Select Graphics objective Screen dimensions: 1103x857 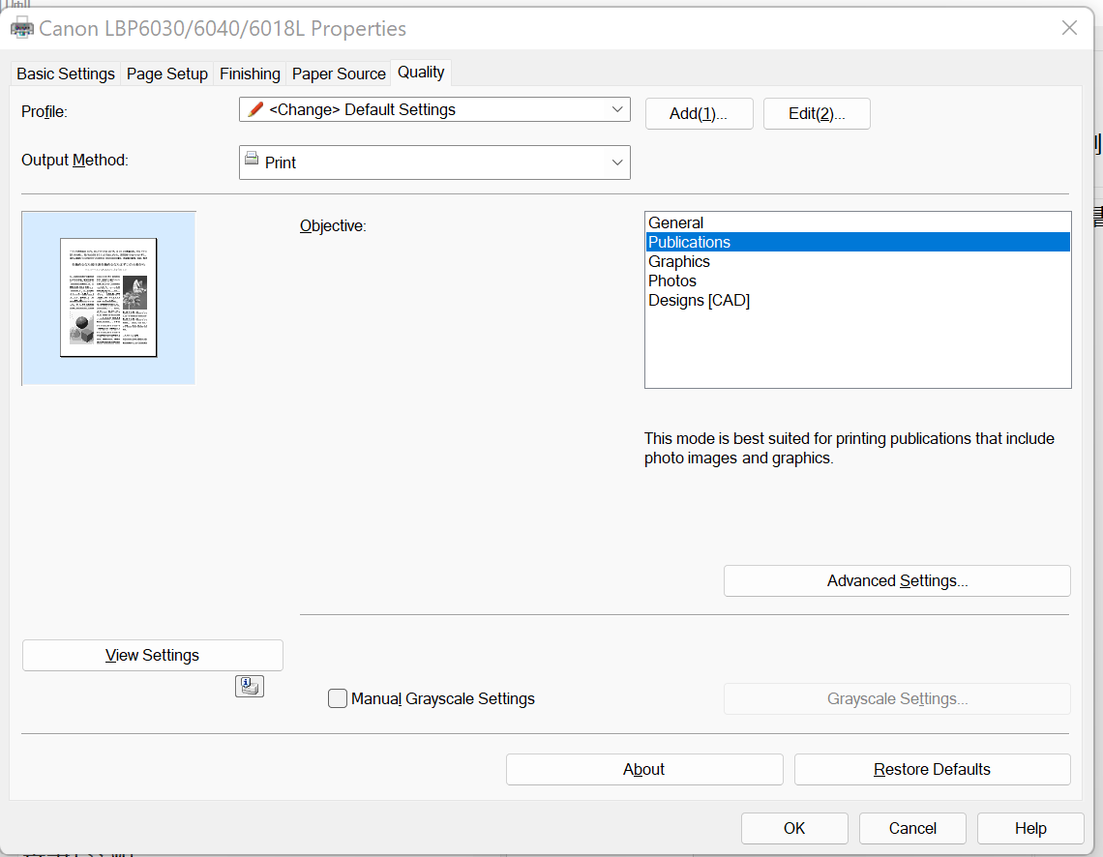tap(679, 262)
